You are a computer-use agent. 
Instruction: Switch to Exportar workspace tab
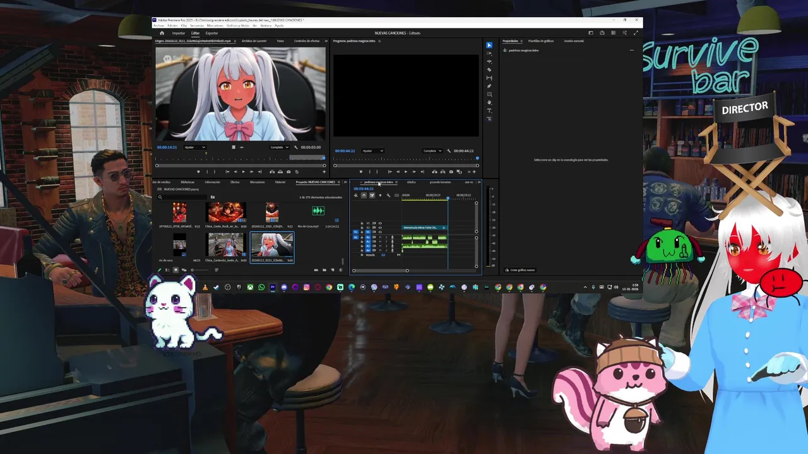211,33
